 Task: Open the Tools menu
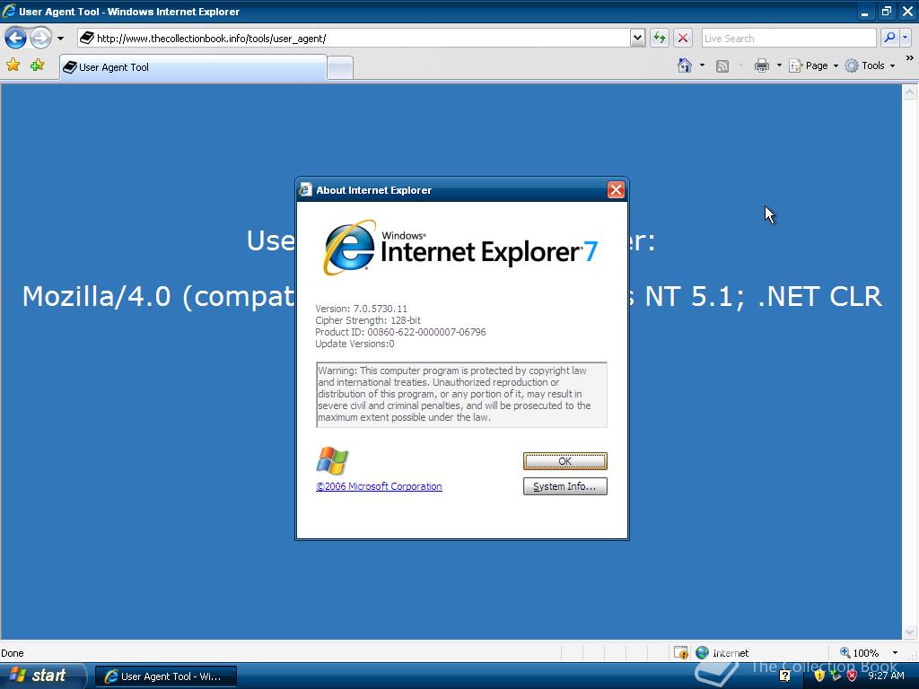(x=870, y=65)
